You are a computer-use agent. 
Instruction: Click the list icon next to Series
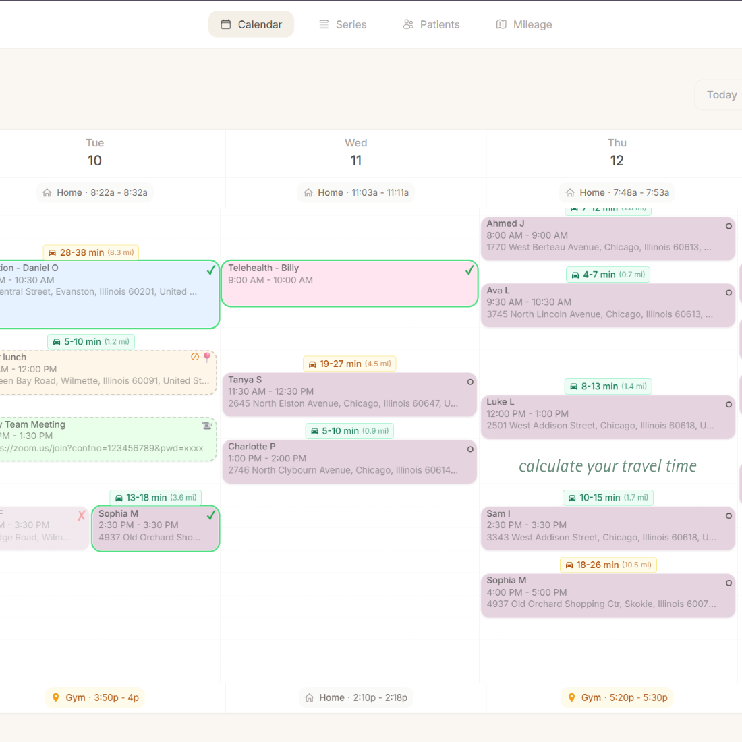pyautogui.click(x=322, y=24)
